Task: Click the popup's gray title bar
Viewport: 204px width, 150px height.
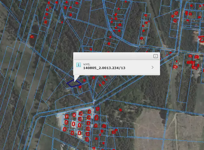Action: pos(113,56)
